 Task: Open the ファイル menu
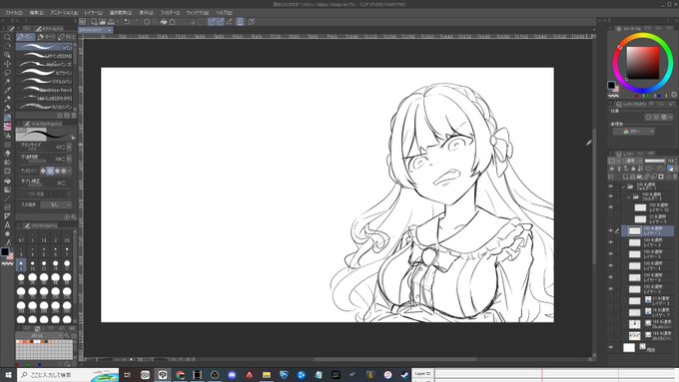[x=14, y=13]
